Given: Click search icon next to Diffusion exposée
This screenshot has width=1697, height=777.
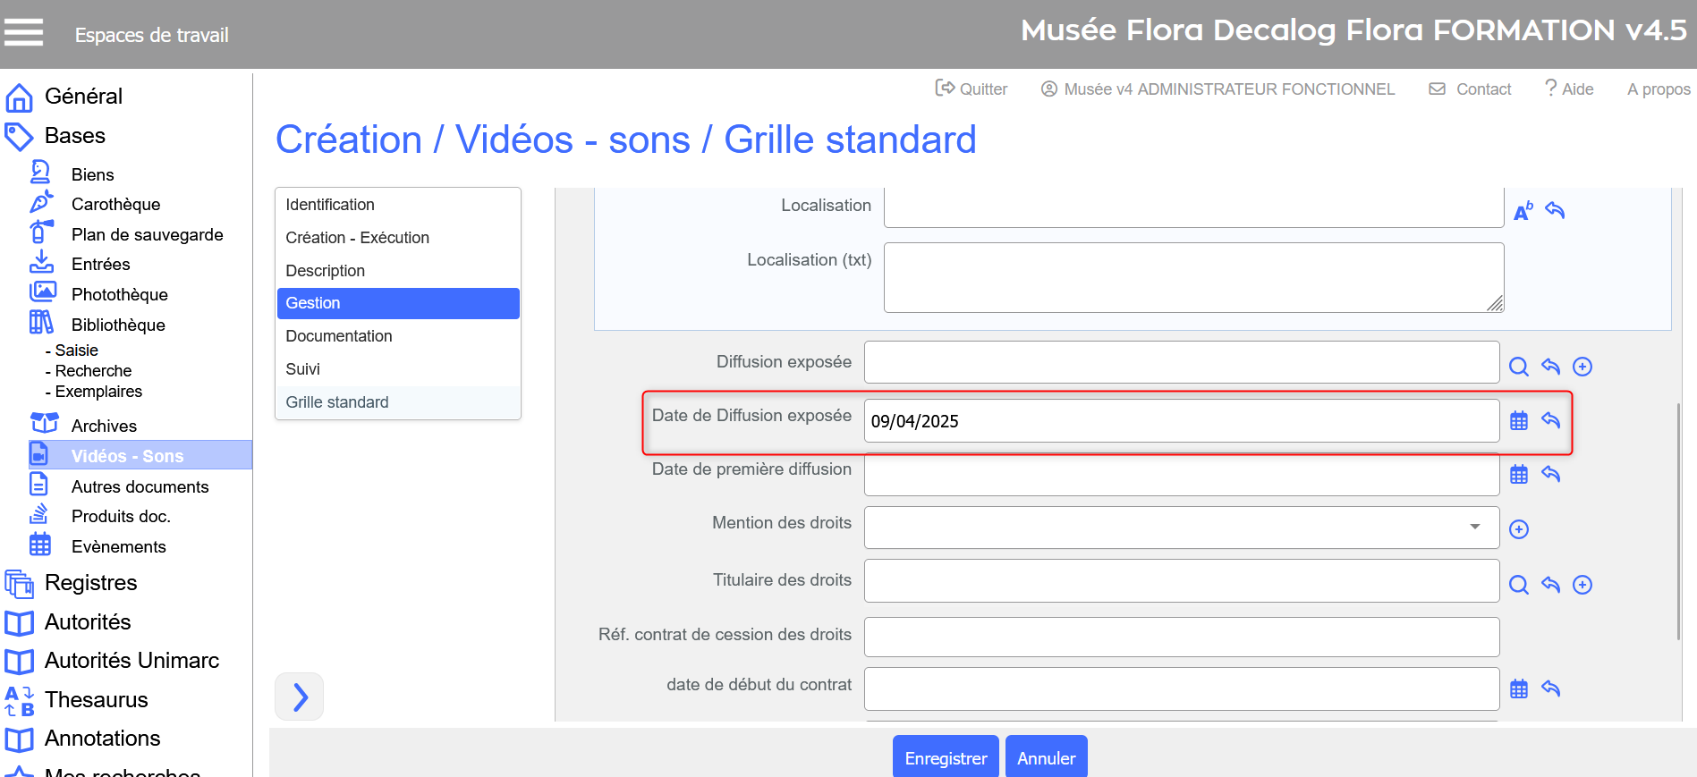Looking at the screenshot, I should (1518, 367).
